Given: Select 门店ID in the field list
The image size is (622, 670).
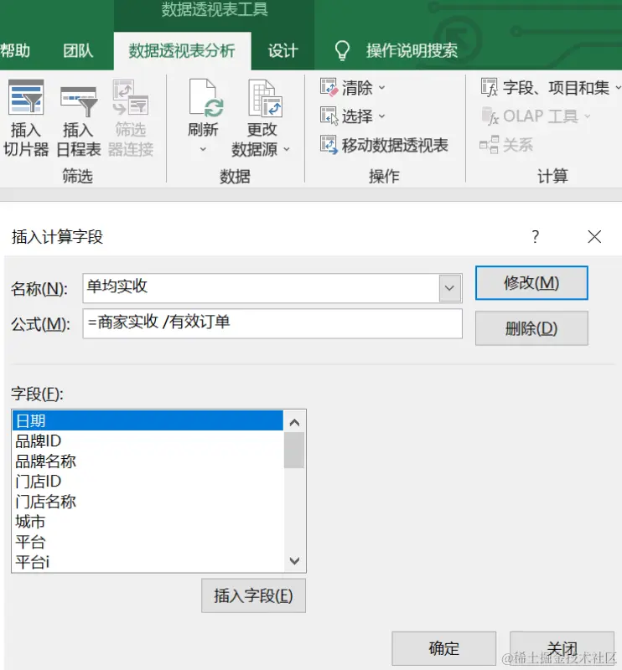Looking at the screenshot, I should [148, 481].
